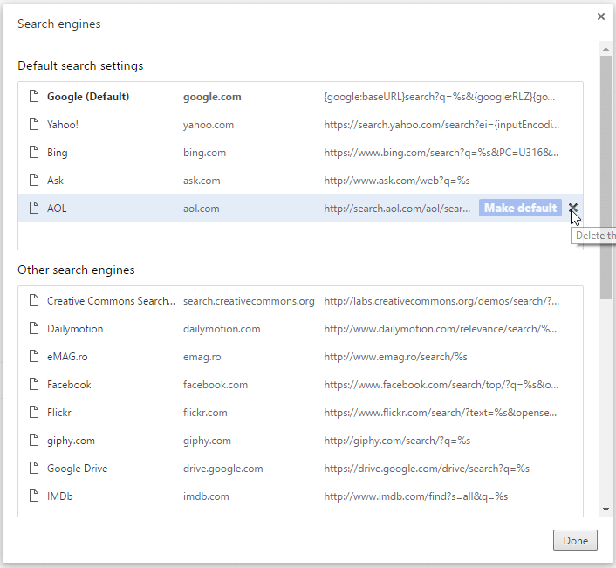Click the dailymotion.com keyword
Viewport: 616px width, 568px height.
pos(222,329)
